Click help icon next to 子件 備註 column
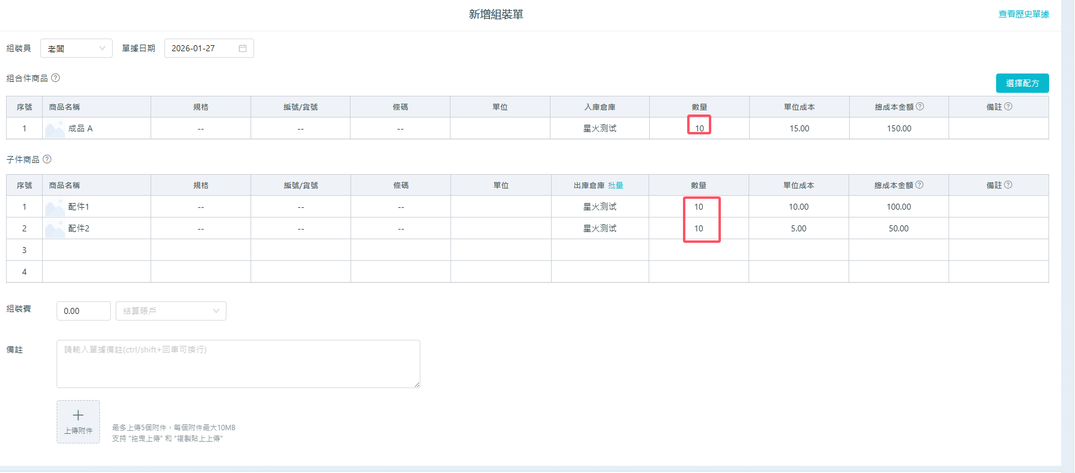Image resolution: width=1075 pixels, height=473 pixels. point(1008,185)
